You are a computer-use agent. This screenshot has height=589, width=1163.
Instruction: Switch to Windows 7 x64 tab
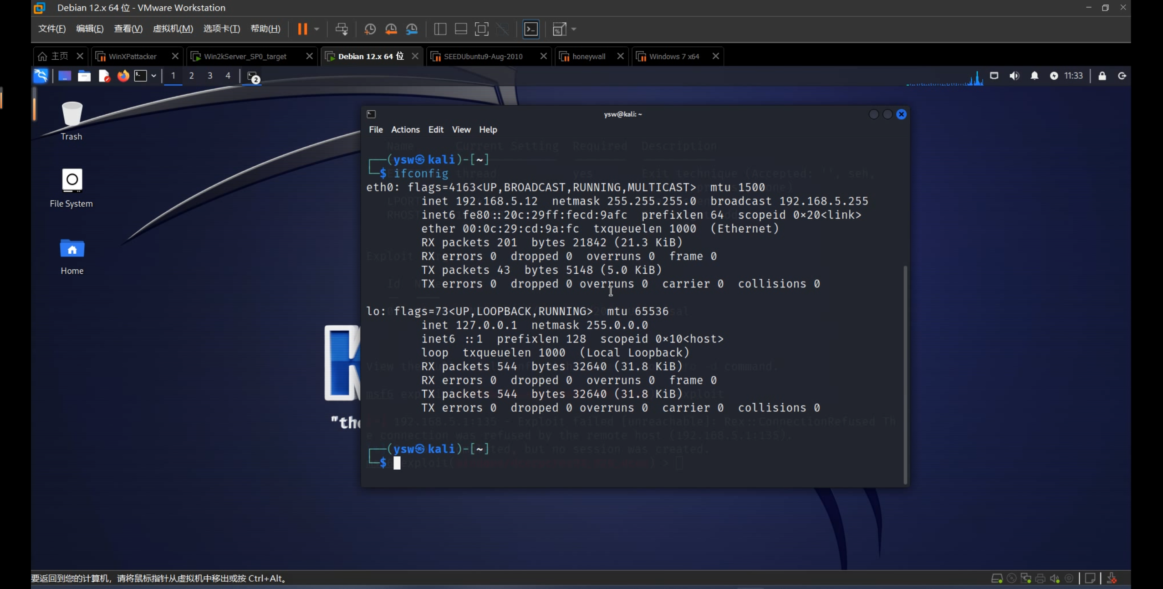point(673,56)
